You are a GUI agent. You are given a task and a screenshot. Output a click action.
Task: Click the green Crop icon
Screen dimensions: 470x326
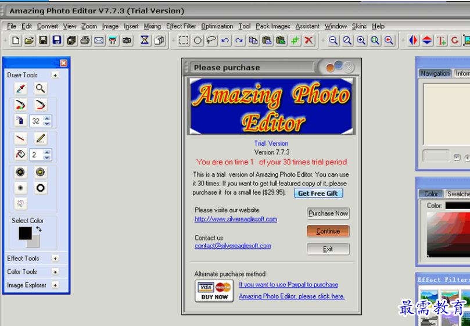pos(295,40)
